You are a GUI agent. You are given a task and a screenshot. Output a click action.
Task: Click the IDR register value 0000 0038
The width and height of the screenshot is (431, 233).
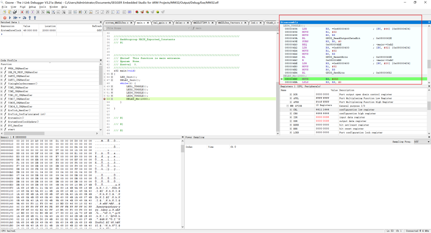(x=322, y=117)
